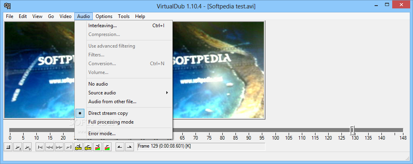Screen dimensions: 413x164
Task: Click the input video preview pane
Action: point(40,70)
